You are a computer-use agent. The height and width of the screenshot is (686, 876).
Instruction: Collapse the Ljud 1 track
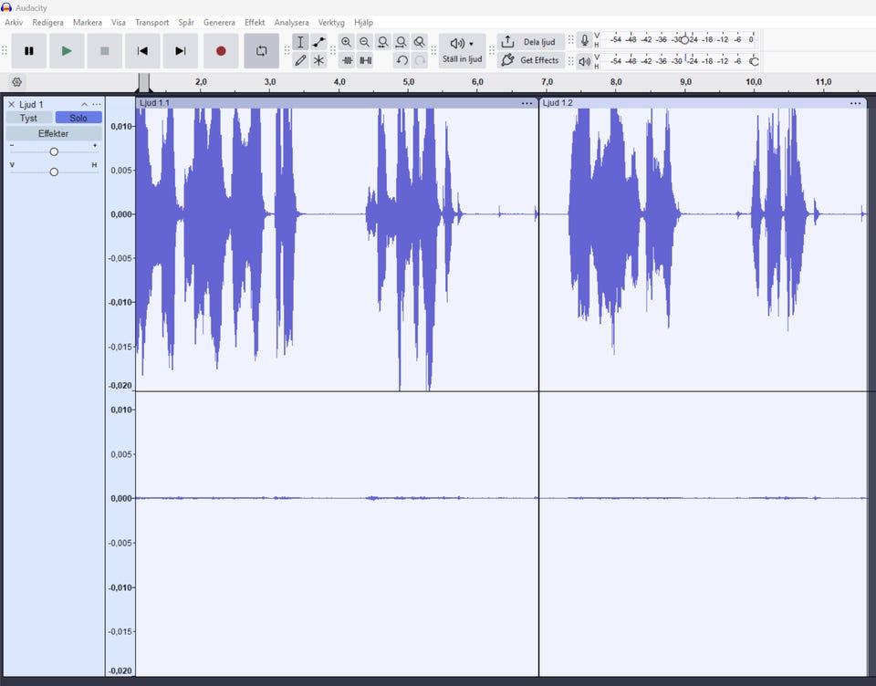coord(84,105)
